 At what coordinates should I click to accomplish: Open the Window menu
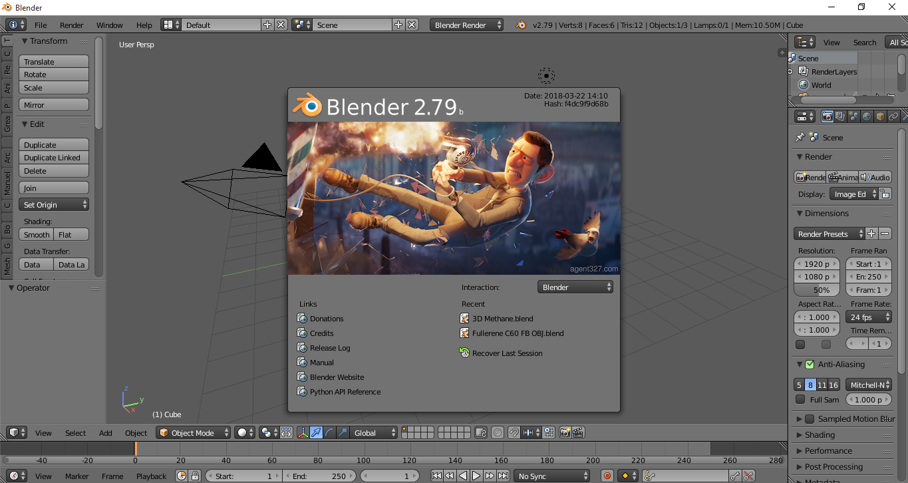coord(110,25)
